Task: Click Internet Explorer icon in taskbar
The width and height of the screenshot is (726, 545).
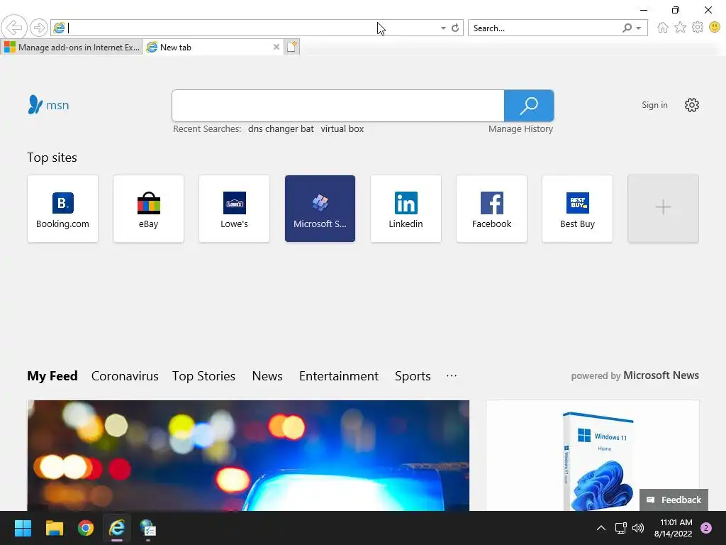Action: pos(117,528)
